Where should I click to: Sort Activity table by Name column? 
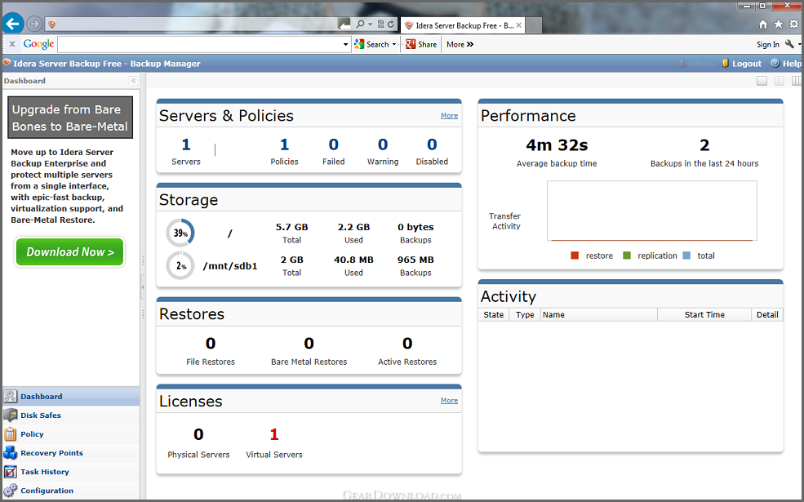(x=599, y=315)
